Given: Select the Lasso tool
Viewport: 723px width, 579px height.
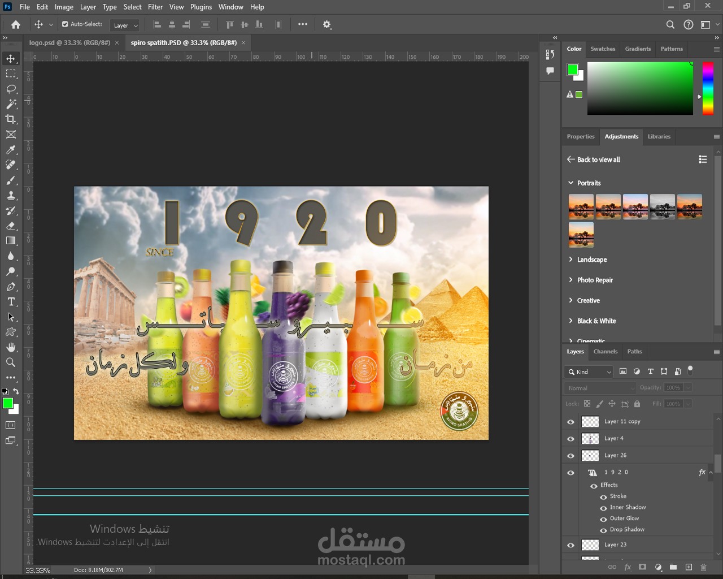Looking at the screenshot, I should click(11, 89).
